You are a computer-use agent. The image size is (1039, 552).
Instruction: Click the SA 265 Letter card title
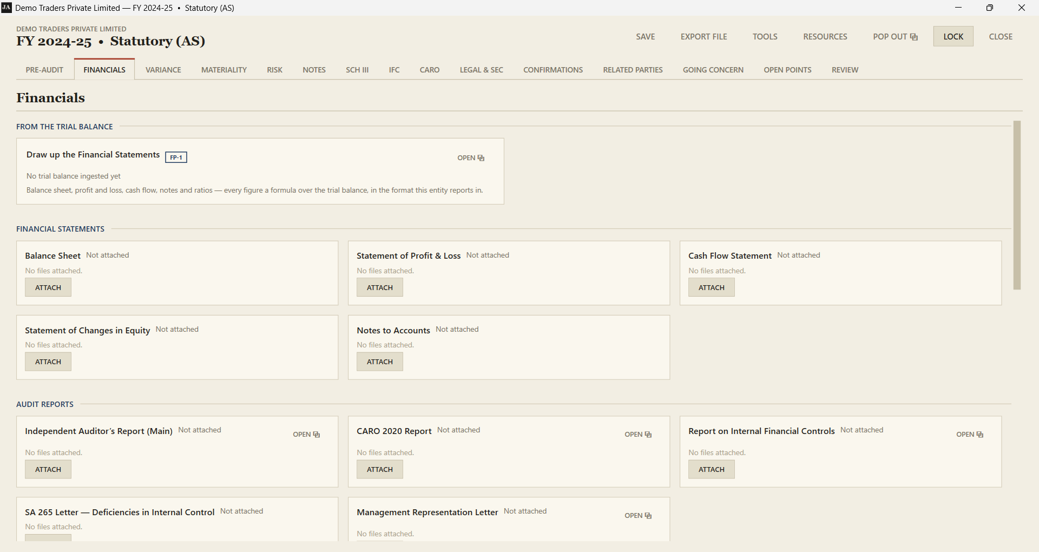click(120, 512)
